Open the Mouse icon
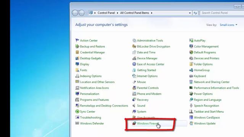The image size is (244, 137). pyautogui.click(x=134, y=82)
